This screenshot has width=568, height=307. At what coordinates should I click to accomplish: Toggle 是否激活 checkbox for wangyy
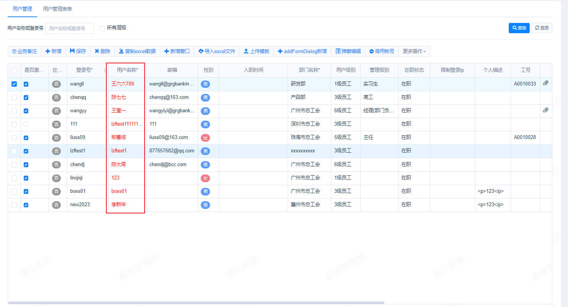click(26, 111)
